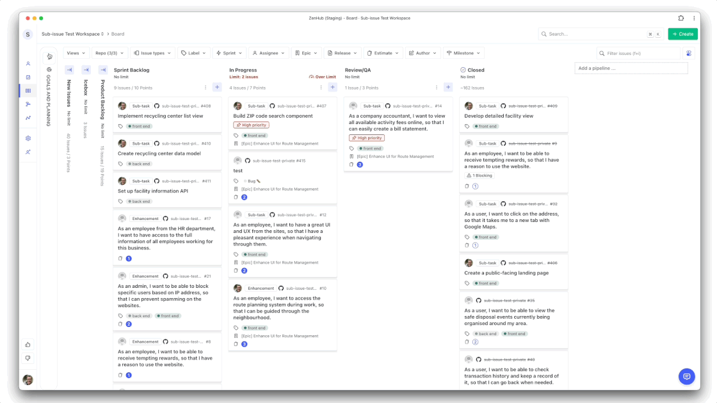Screen dimensions: 717x403
Task: Expand the Views dropdown
Action: coord(76,53)
